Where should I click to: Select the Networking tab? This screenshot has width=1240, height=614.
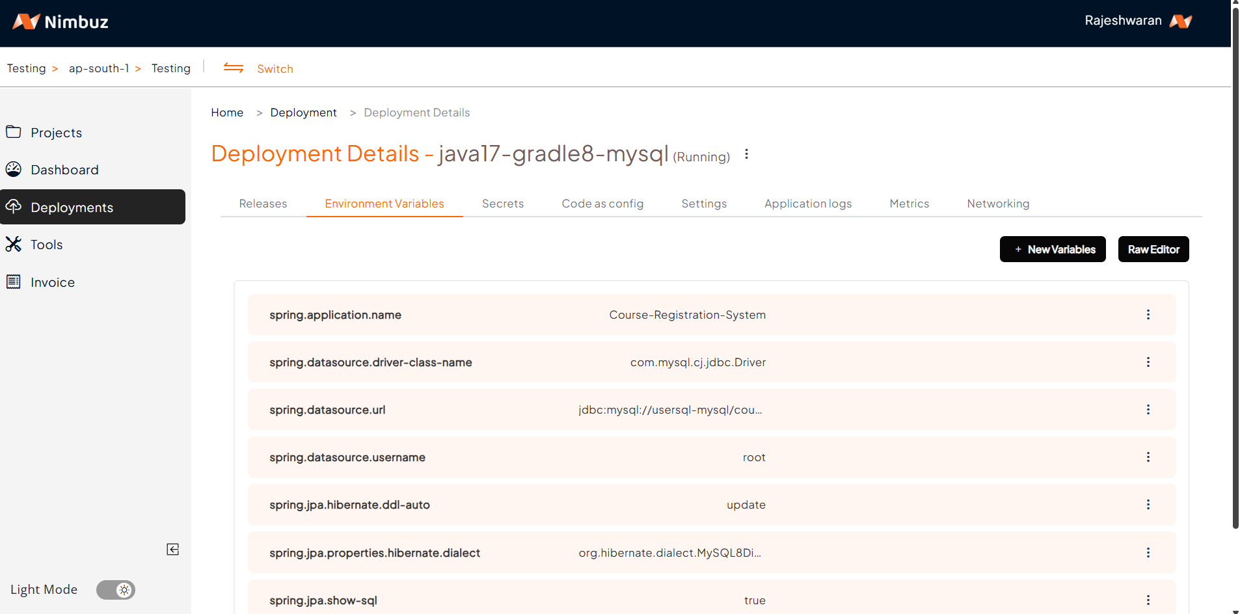[x=997, y=204]
